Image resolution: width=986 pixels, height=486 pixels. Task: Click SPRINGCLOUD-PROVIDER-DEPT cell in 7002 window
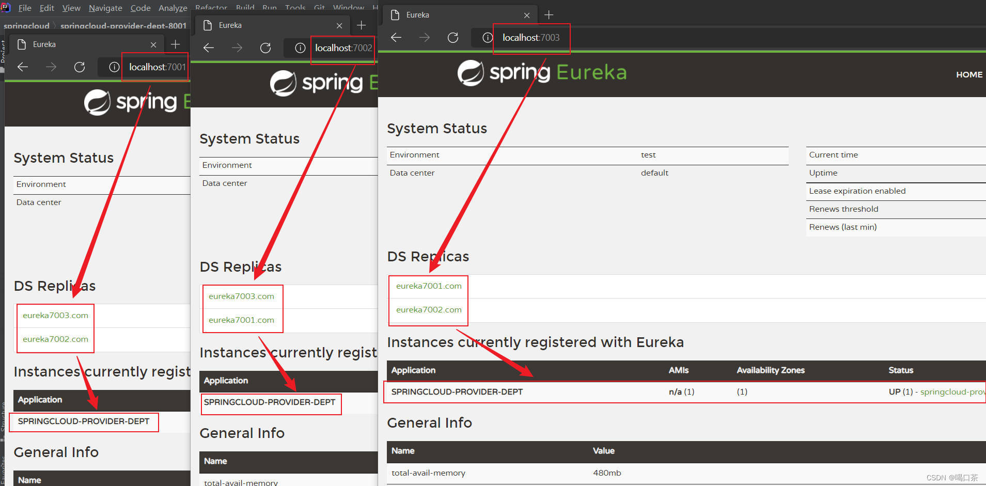tap(270, 402)
